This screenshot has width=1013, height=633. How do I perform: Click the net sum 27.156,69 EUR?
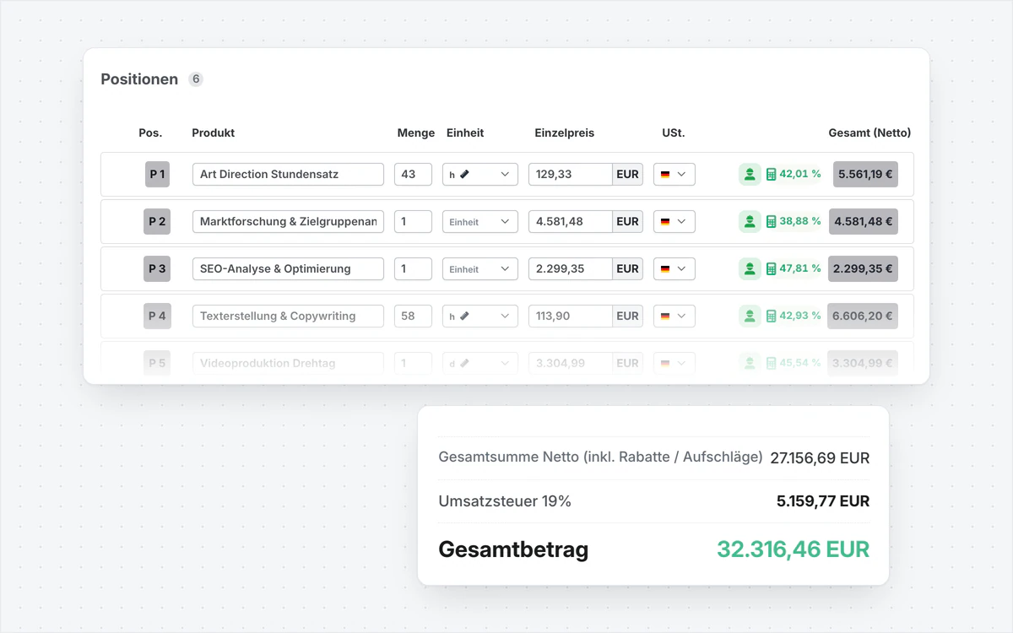pyautogui.click(x=820, y=458)
